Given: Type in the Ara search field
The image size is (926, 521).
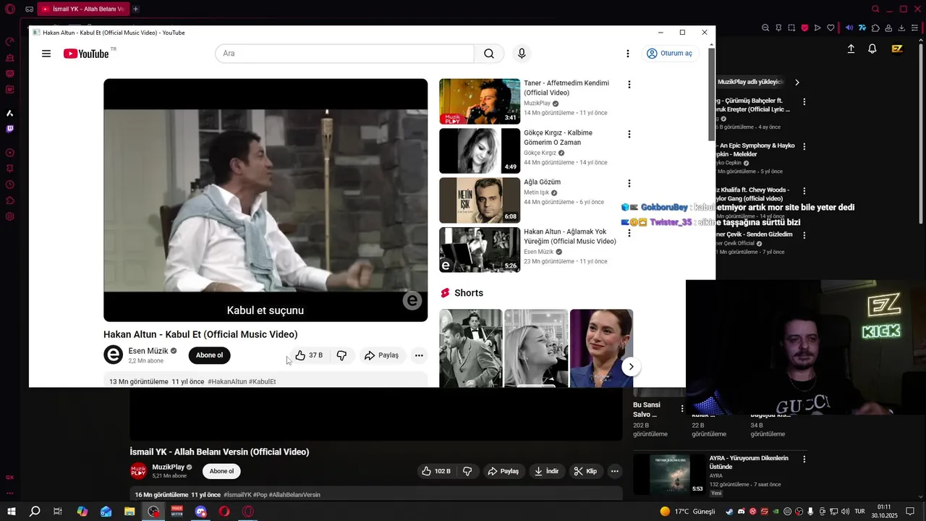Looking at the screenshot, I should tap(344, 54).
